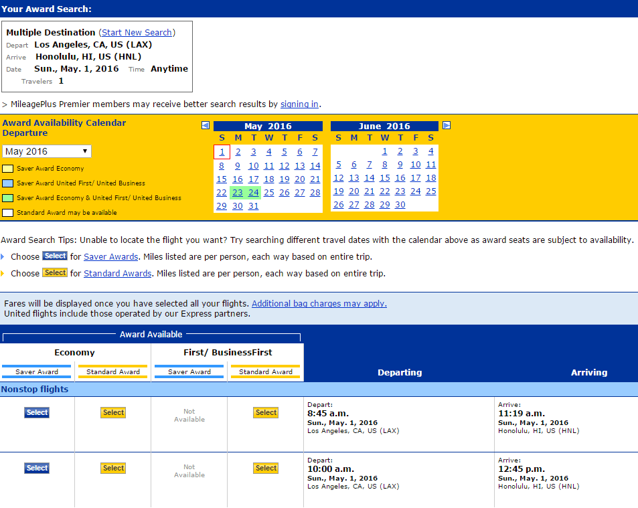Click the yellow Select sample button in tips
The width and height of the screenshot is (638, 508).
(55, 272)
